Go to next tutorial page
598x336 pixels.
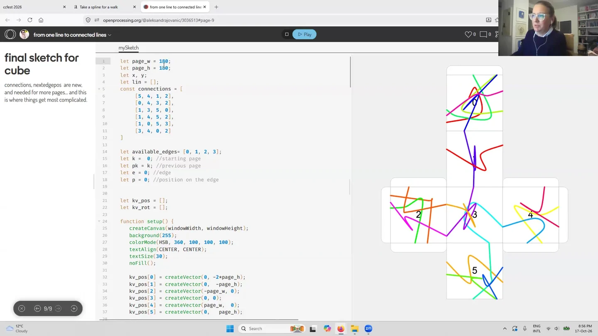(59, 309)
